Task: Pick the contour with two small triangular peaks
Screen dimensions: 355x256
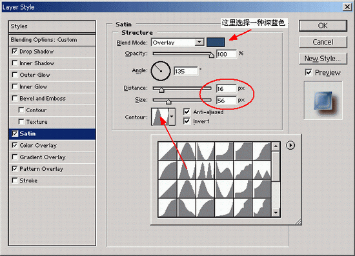Action: (x=261, y=170)
